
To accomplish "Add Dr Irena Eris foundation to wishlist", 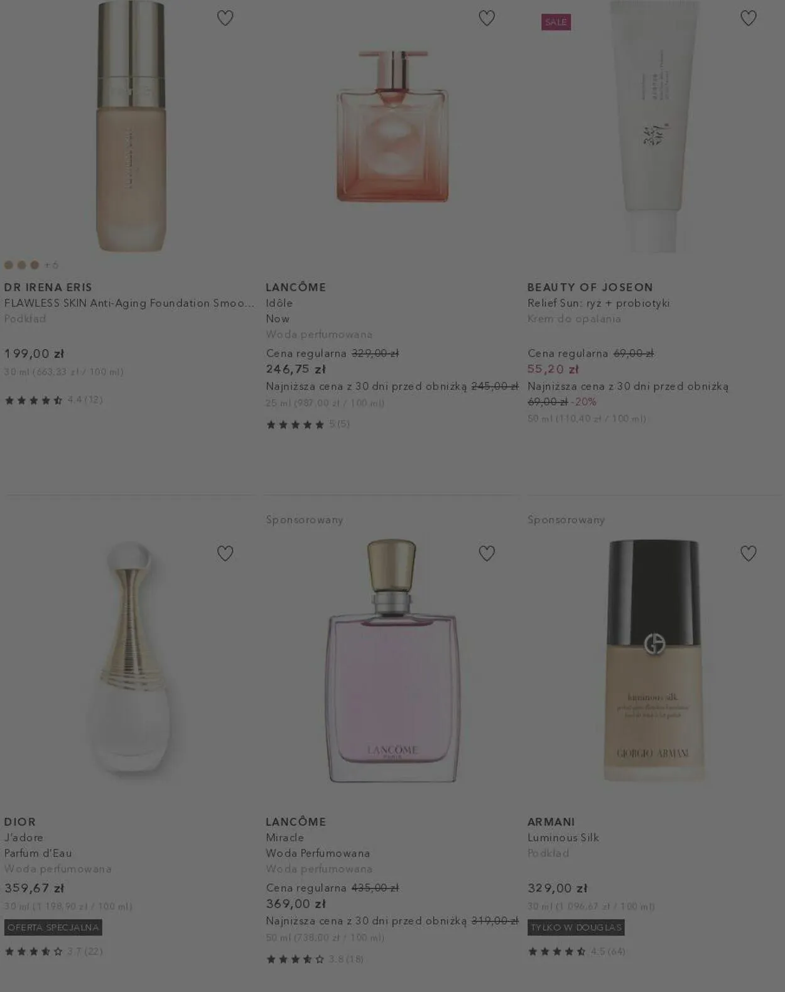I will point(225,18).
